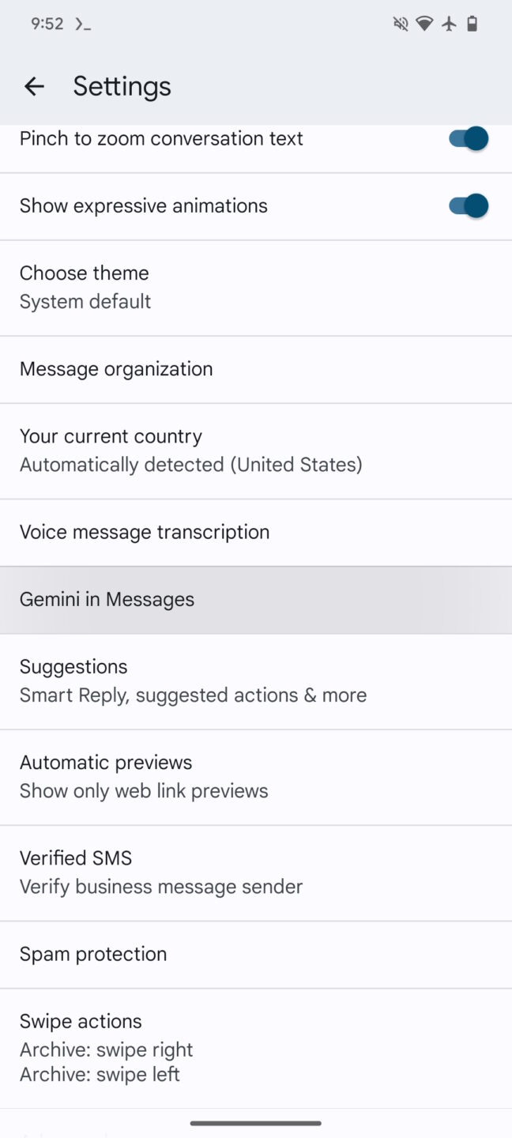Disable Pinch to zoom conversation text

tap(467, 138)
